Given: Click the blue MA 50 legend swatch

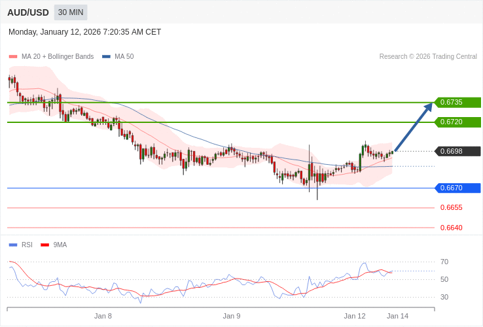Looking at the screenshot, I should click(x=106, y=57).
